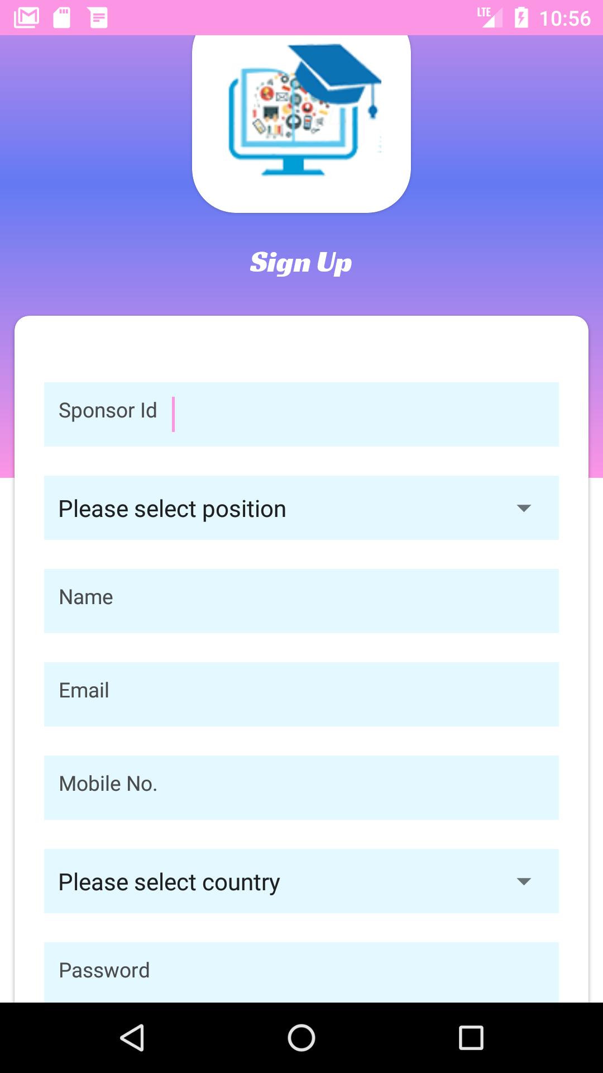This screenshot has width=603, height=1073.
Task: Select the Email input field
Action: pyautogui.click(x=301, y=694)
